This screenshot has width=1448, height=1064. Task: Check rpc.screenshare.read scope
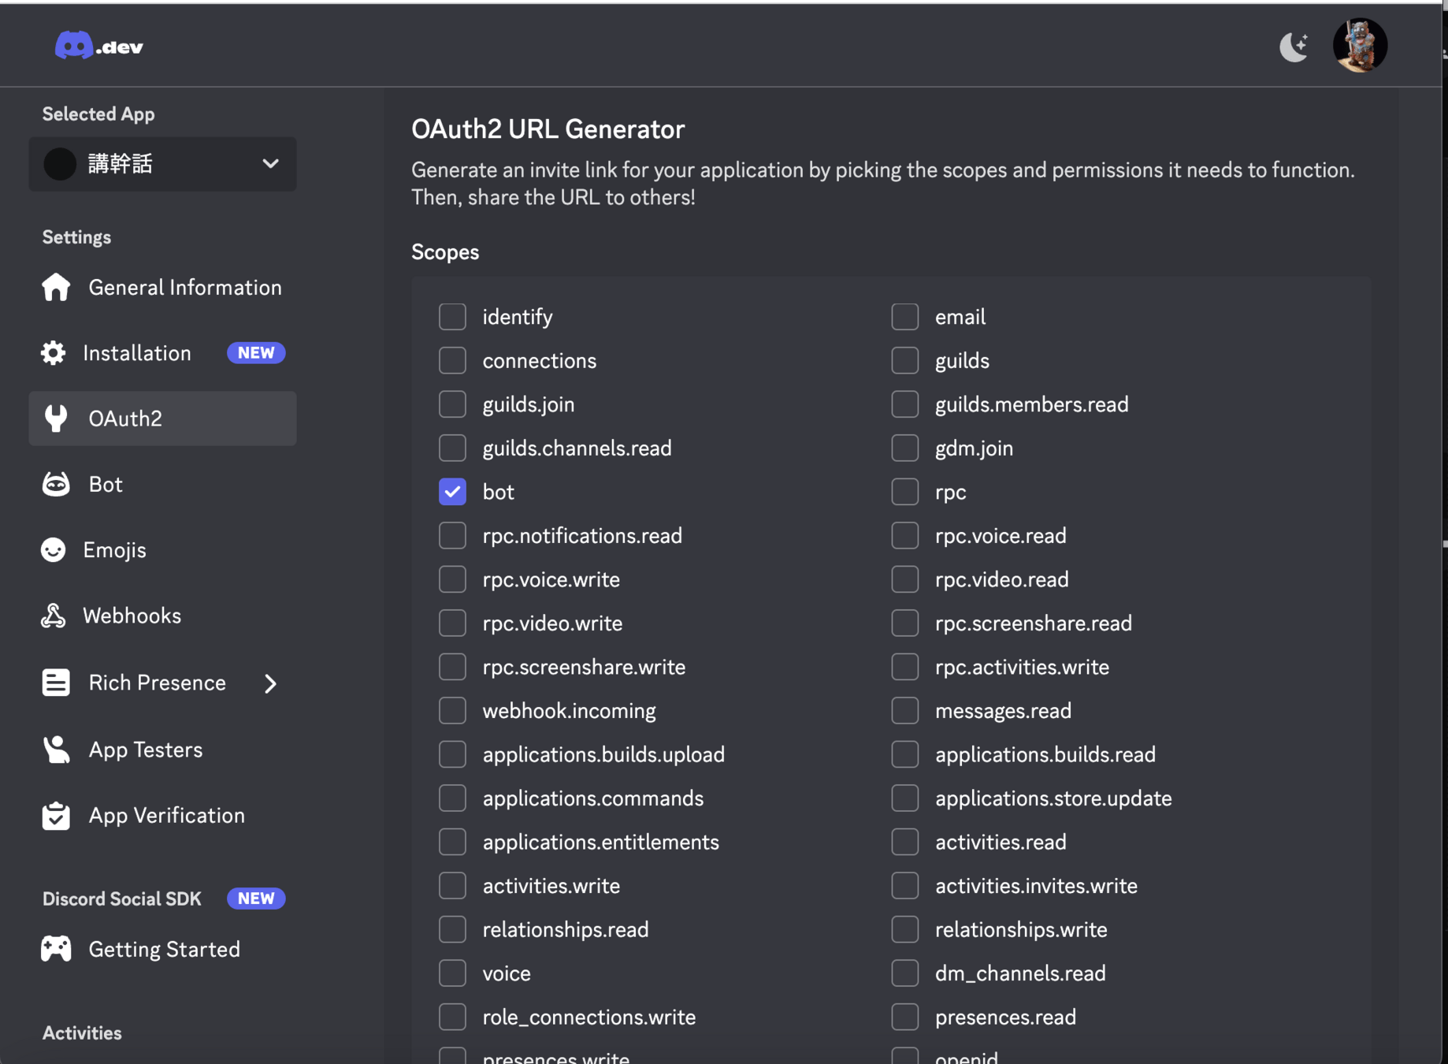[x=905, y=623]
